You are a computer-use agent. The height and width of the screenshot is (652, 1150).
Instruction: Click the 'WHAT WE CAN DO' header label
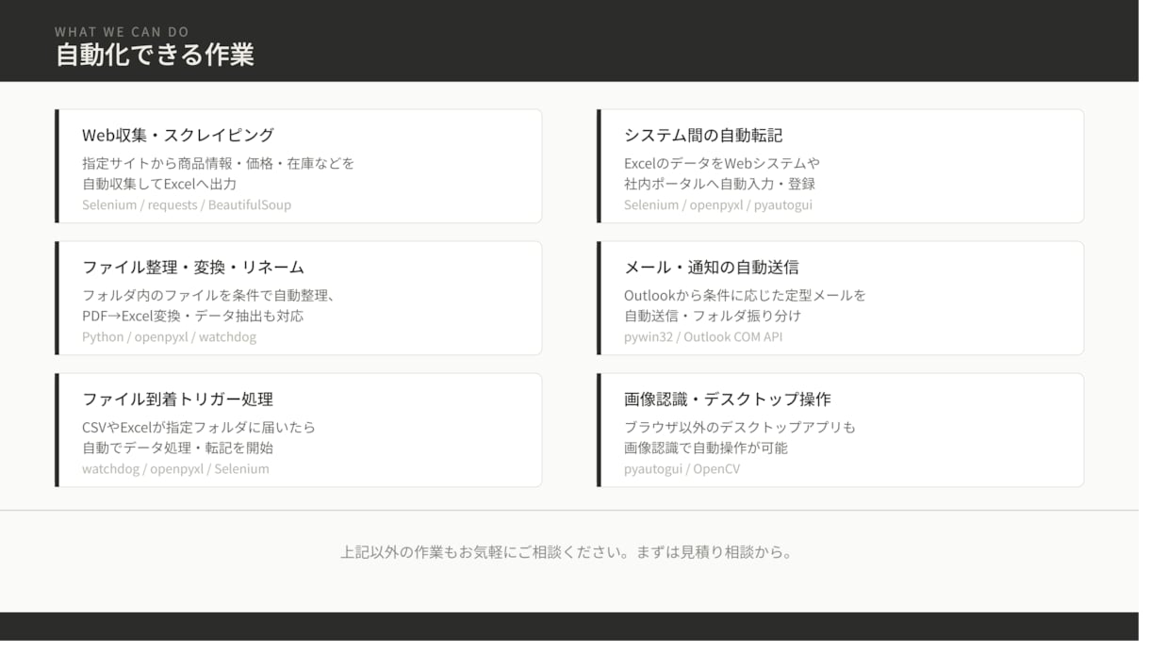(x=123, y=32)
